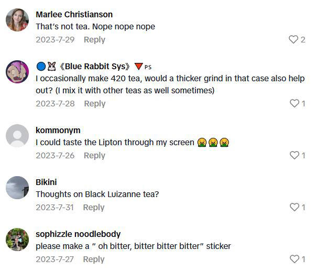Reply to sophizzle noodlebody's sticker request
This screenshot has height=271, width=317.
click(x=94, y=259)
